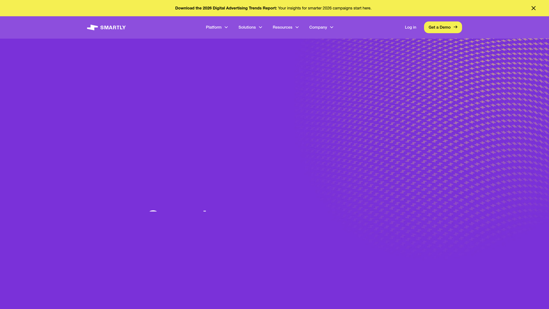Click the arrow icon inside Get a Demo

(x=455, y=27)
